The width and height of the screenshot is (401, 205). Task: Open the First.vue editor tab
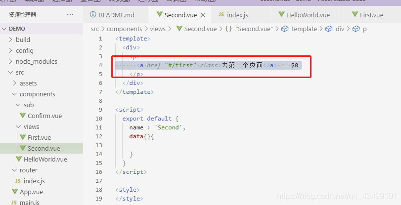371,15
